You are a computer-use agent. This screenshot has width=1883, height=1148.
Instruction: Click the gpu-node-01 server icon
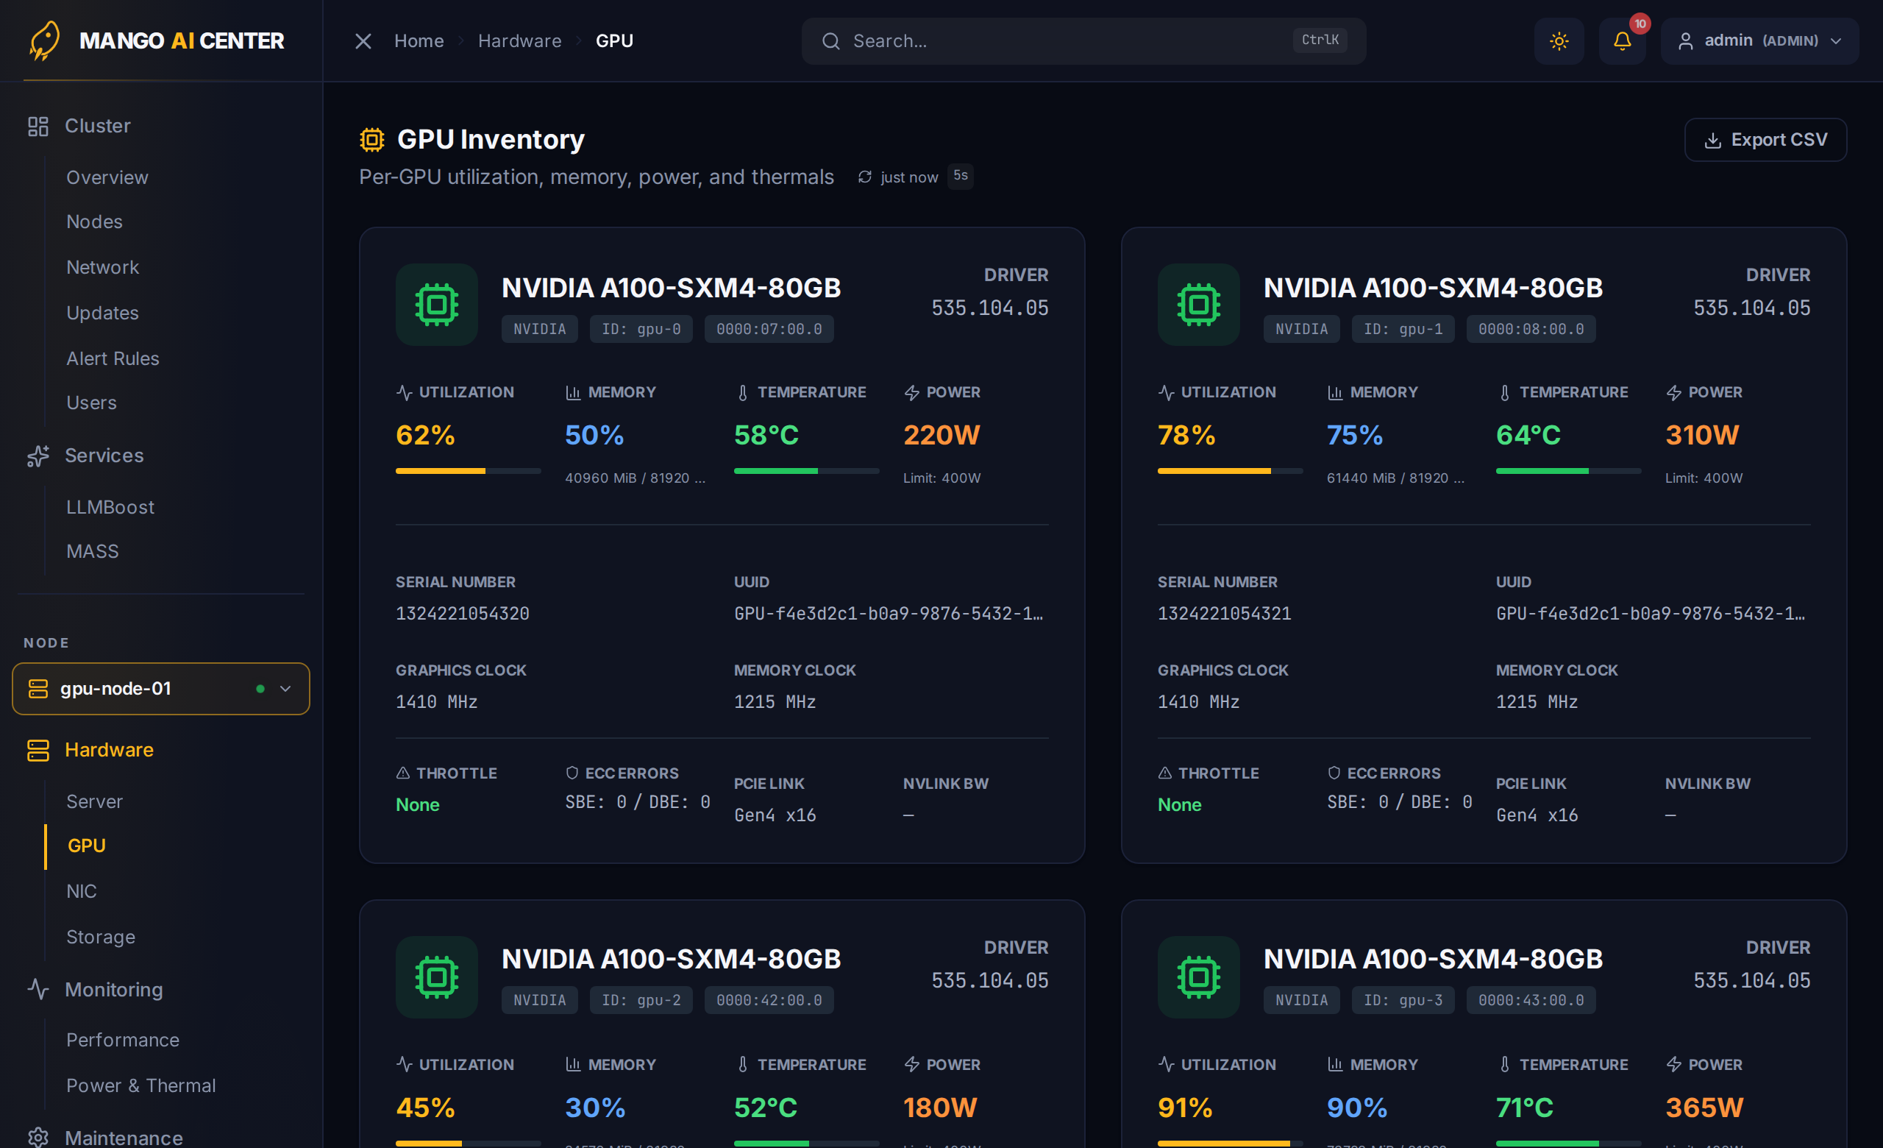point(38,689)
